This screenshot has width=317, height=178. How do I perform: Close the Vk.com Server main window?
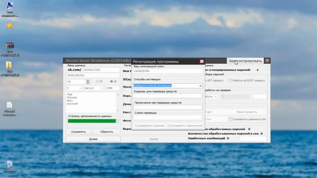click(267, 60)
